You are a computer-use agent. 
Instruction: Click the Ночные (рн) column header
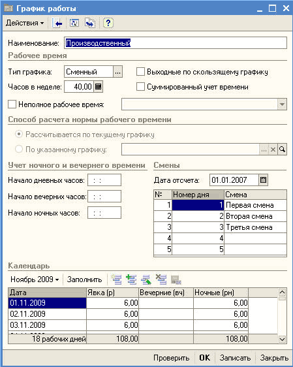[221, 293]
